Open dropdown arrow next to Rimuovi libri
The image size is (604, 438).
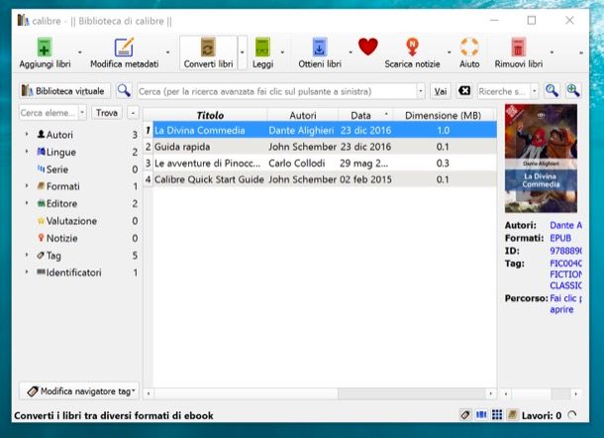[552, 53]
